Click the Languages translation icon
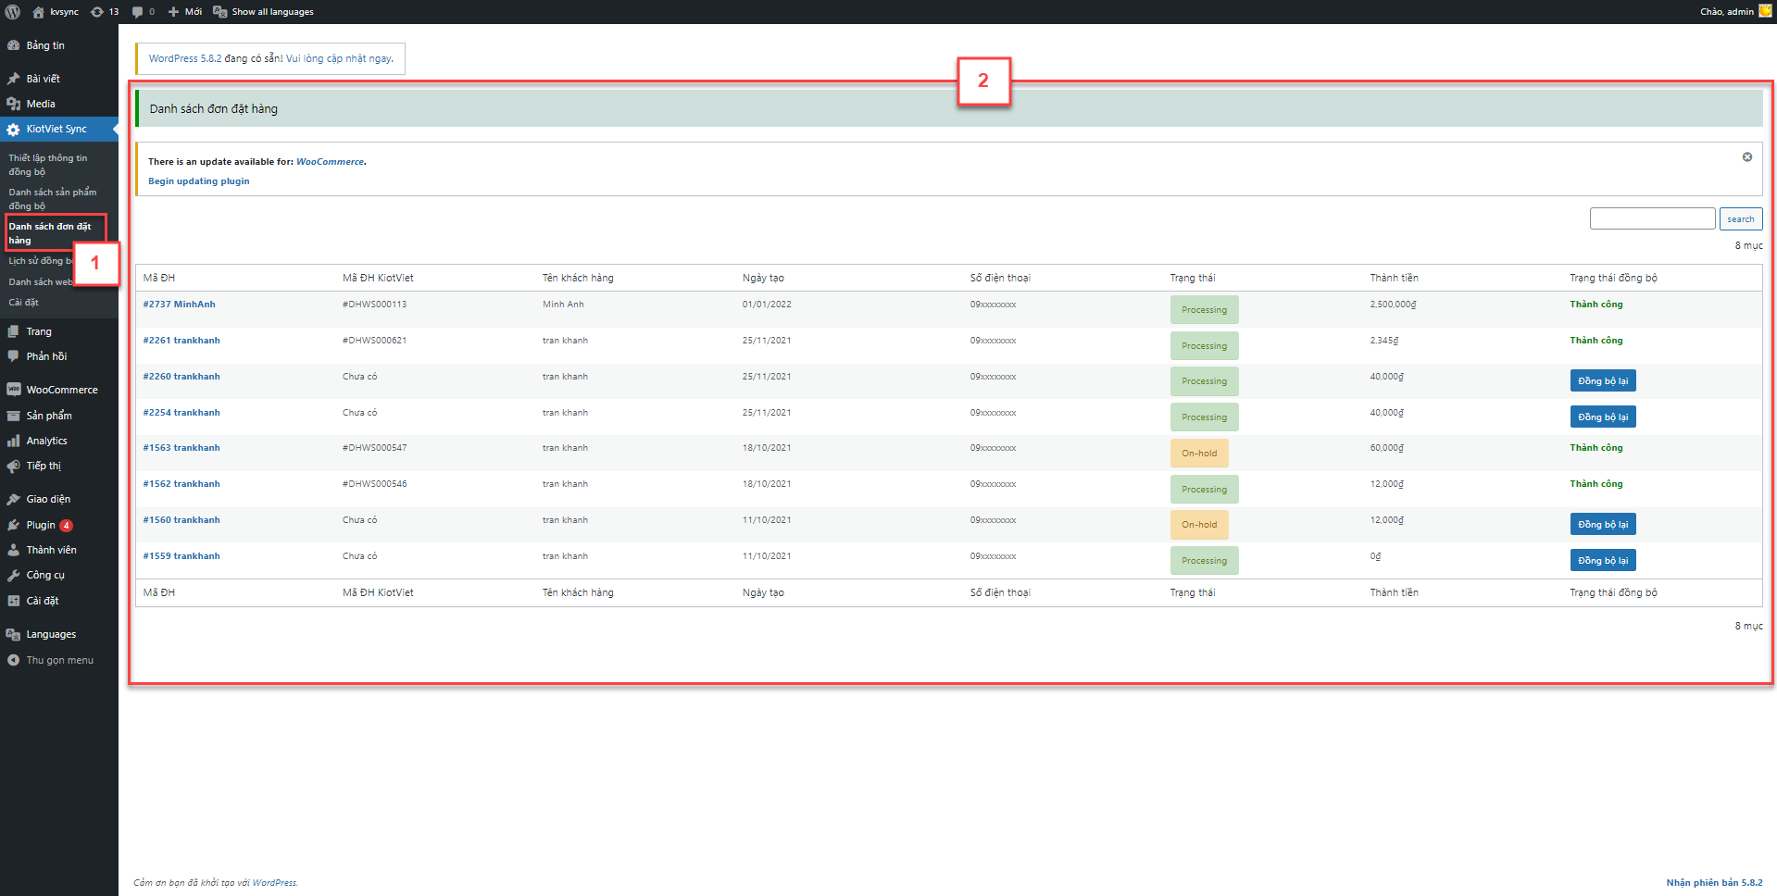 (13, 635)
